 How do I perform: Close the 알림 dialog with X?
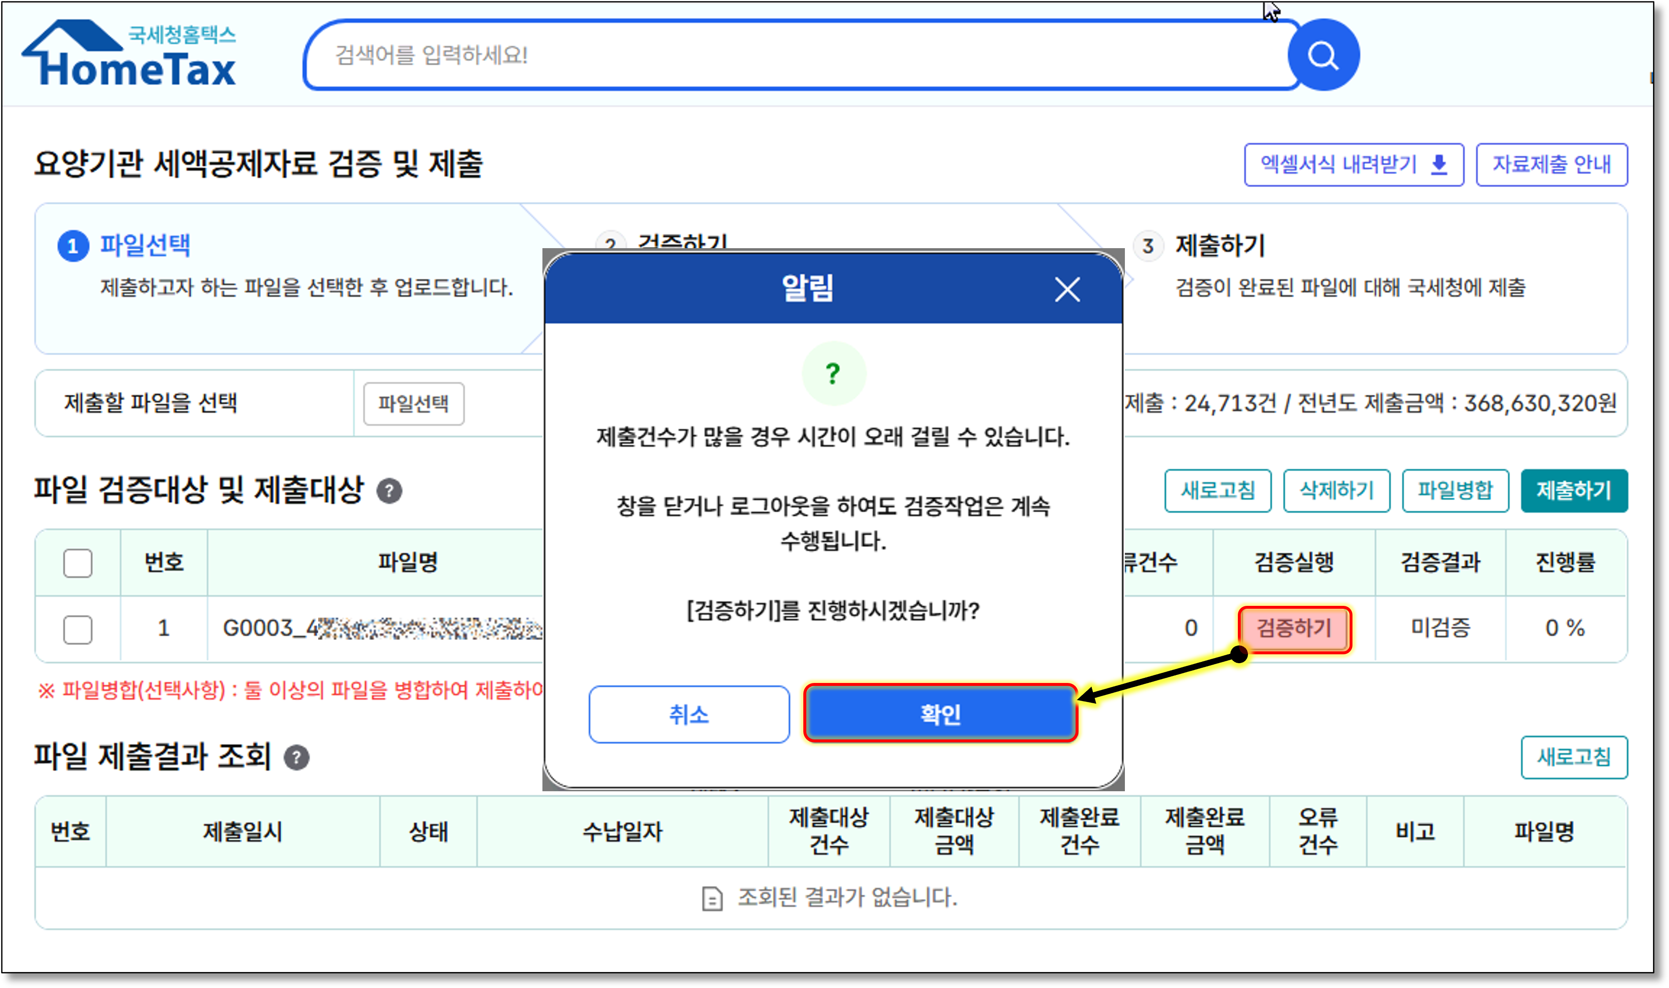1067,289
